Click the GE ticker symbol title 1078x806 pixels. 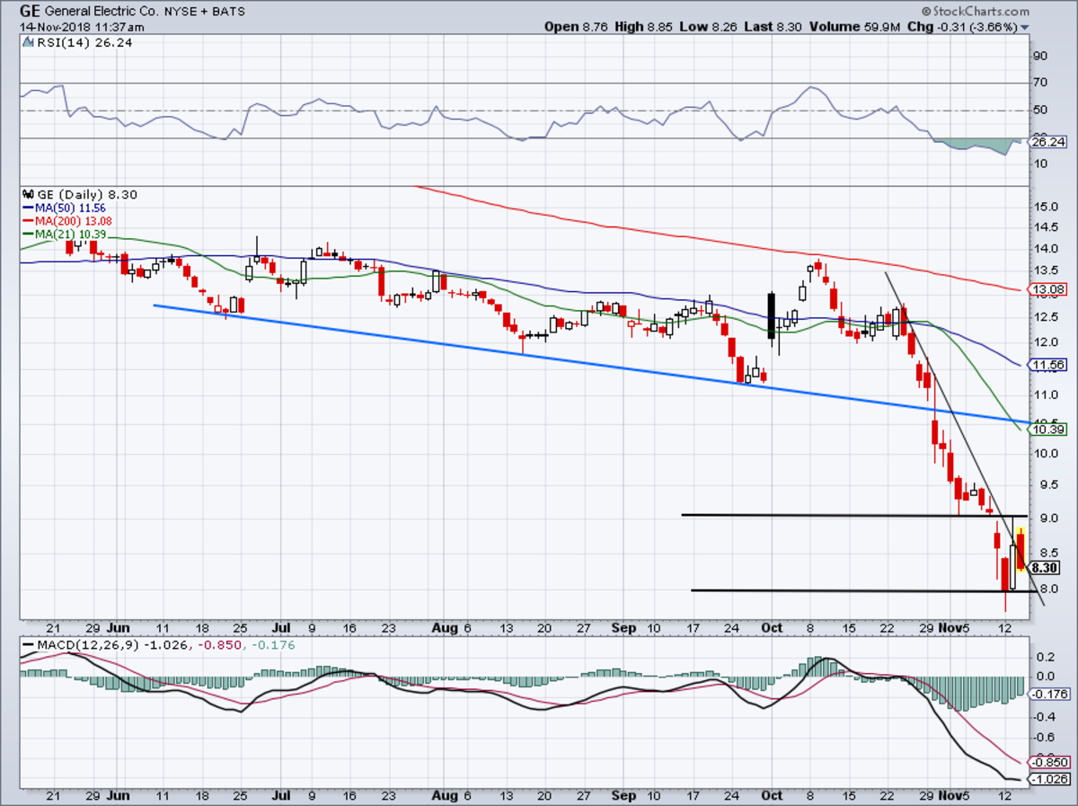(31, 12)
